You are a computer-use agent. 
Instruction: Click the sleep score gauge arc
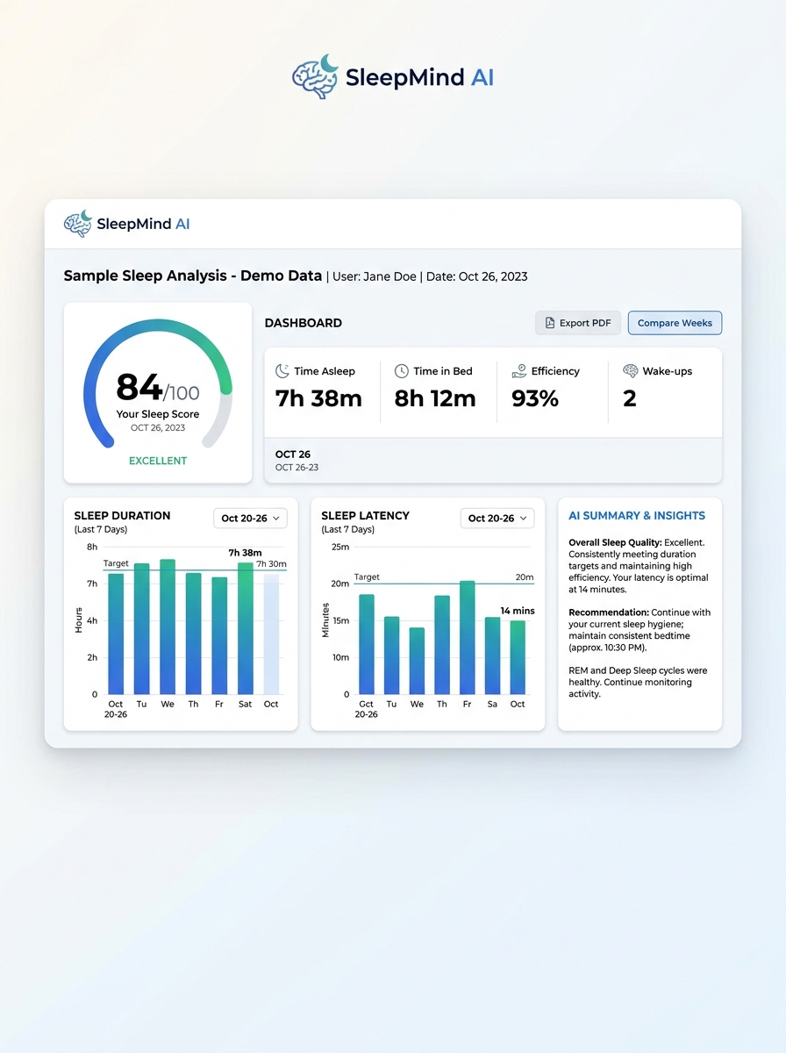point(158,382)
